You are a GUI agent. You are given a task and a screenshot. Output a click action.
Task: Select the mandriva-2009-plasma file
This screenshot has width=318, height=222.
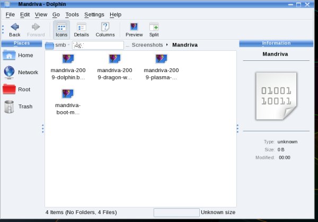[161, 59]
